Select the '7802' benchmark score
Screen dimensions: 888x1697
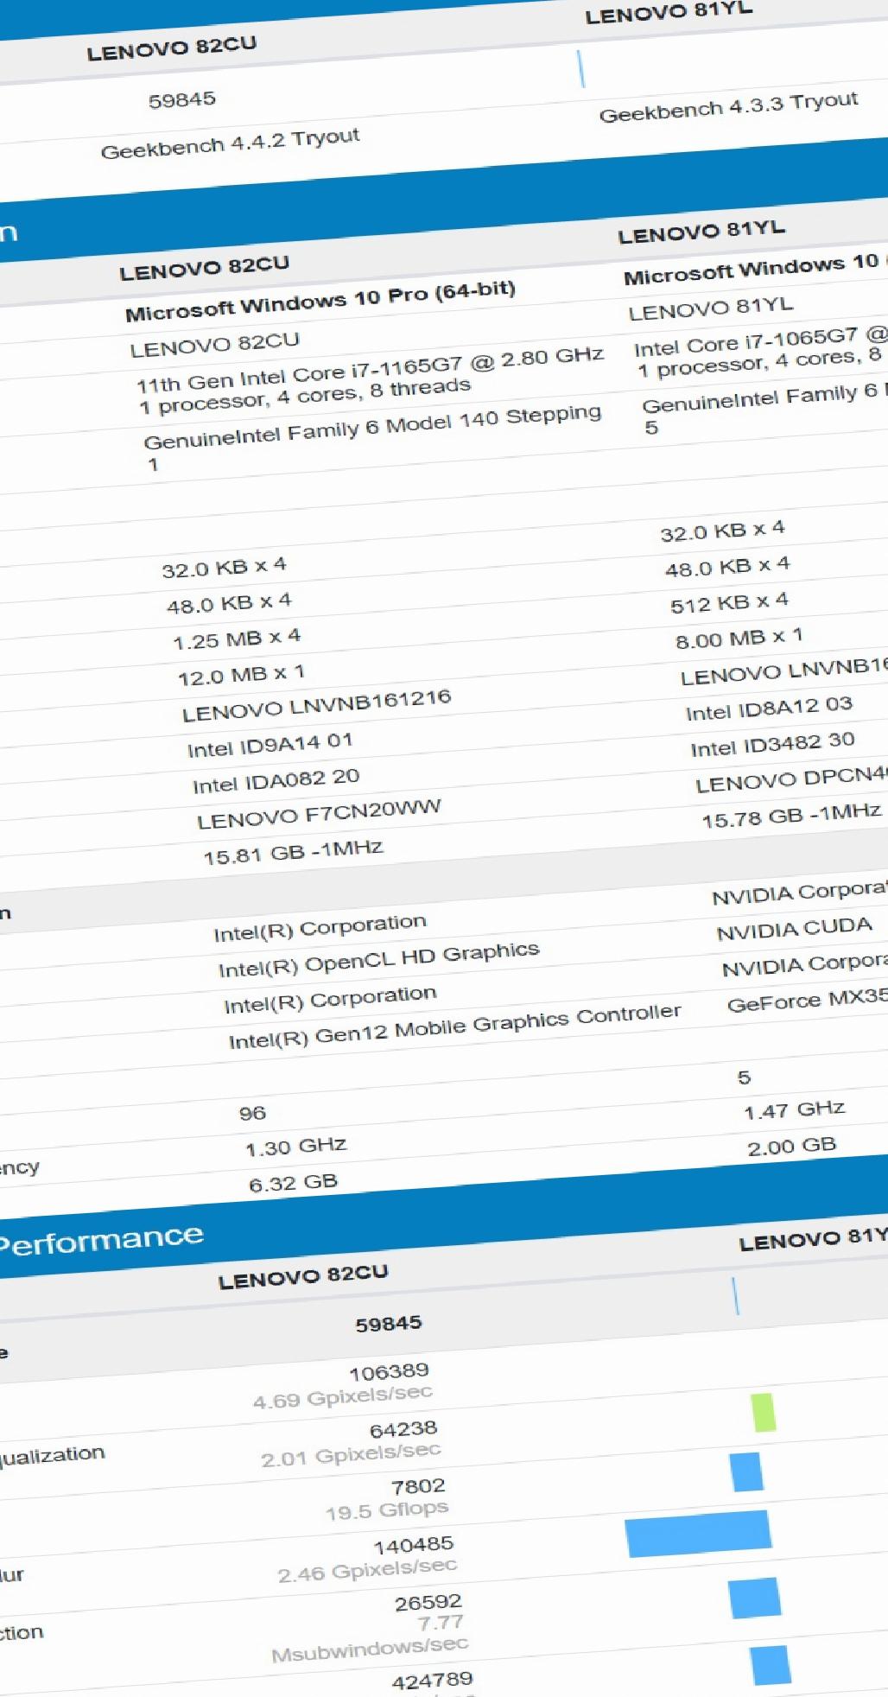(x=418, y=1487)
